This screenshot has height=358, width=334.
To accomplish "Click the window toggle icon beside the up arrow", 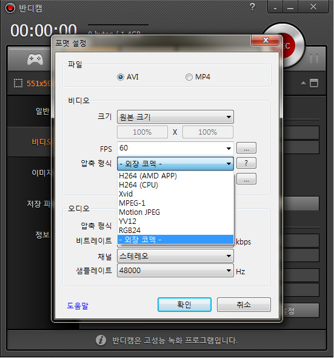I will [x=314, y=83].
